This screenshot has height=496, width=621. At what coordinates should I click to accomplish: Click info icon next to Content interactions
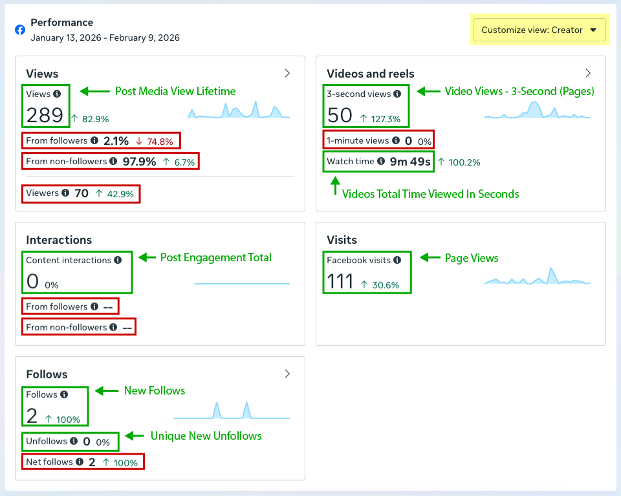(x=118, y=261)
